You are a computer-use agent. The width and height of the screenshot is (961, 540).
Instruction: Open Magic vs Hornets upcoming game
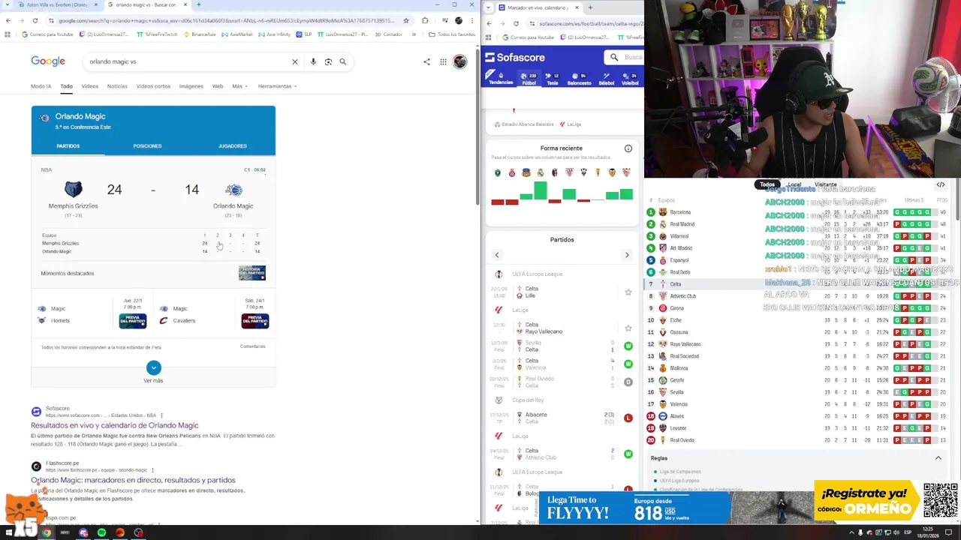pyautogui.click(x=92, y=314)
